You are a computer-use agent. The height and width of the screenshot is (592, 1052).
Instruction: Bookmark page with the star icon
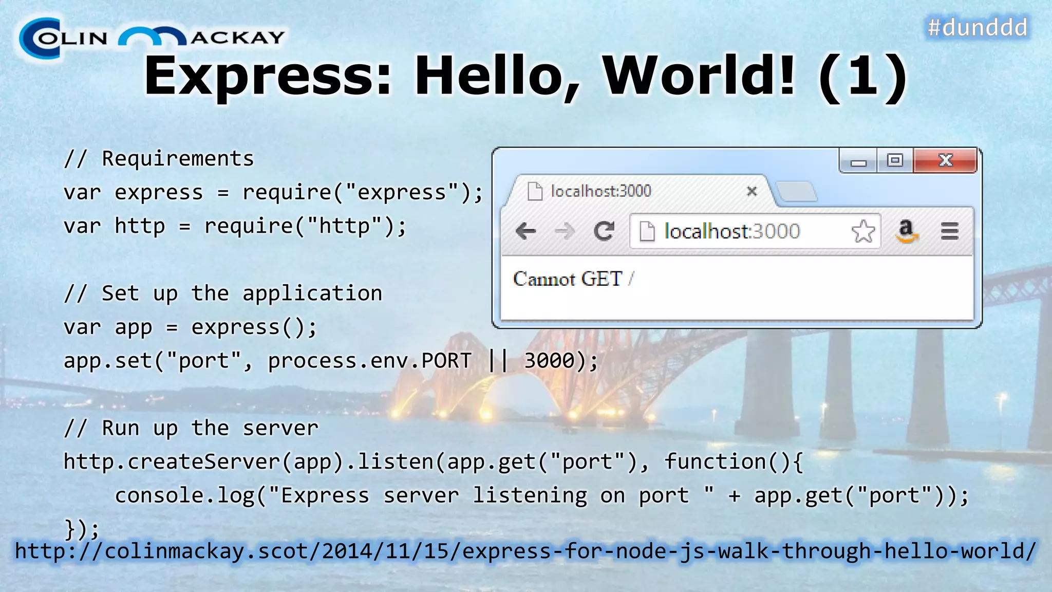click(x=863, y=231)
